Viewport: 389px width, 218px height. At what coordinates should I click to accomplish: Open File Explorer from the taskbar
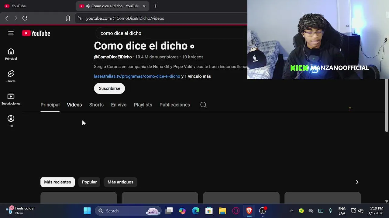pyautogui.click(x=222, y=211)
